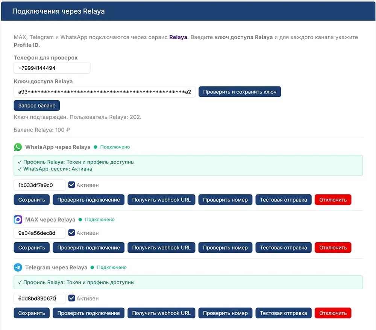The image size is (376, 330).
Task: Click WhatsApp Профиль Relaya status line
Action: pos(76,162)
